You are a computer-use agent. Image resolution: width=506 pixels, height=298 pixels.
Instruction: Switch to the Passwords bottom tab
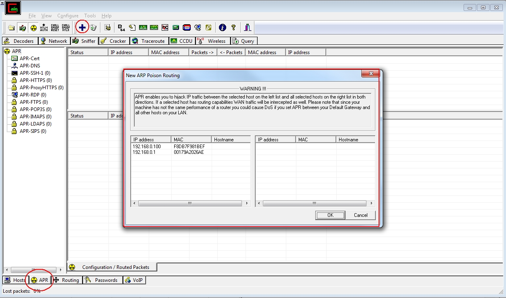(x=102, y=280)
